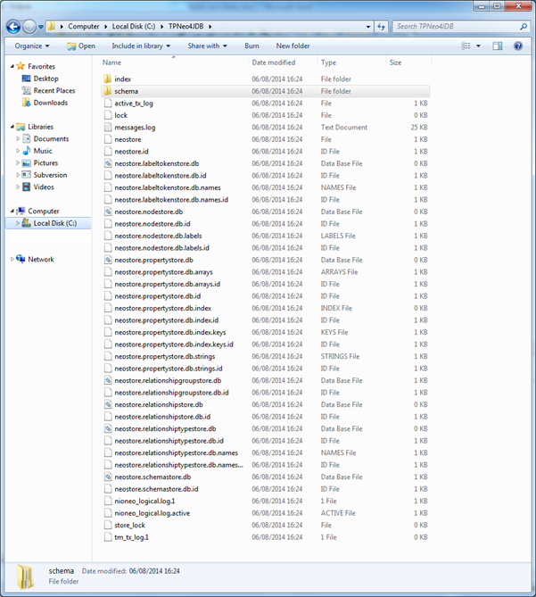Sort by the Name column header
This screenshot has width=536, height=597.
[111, 62]
